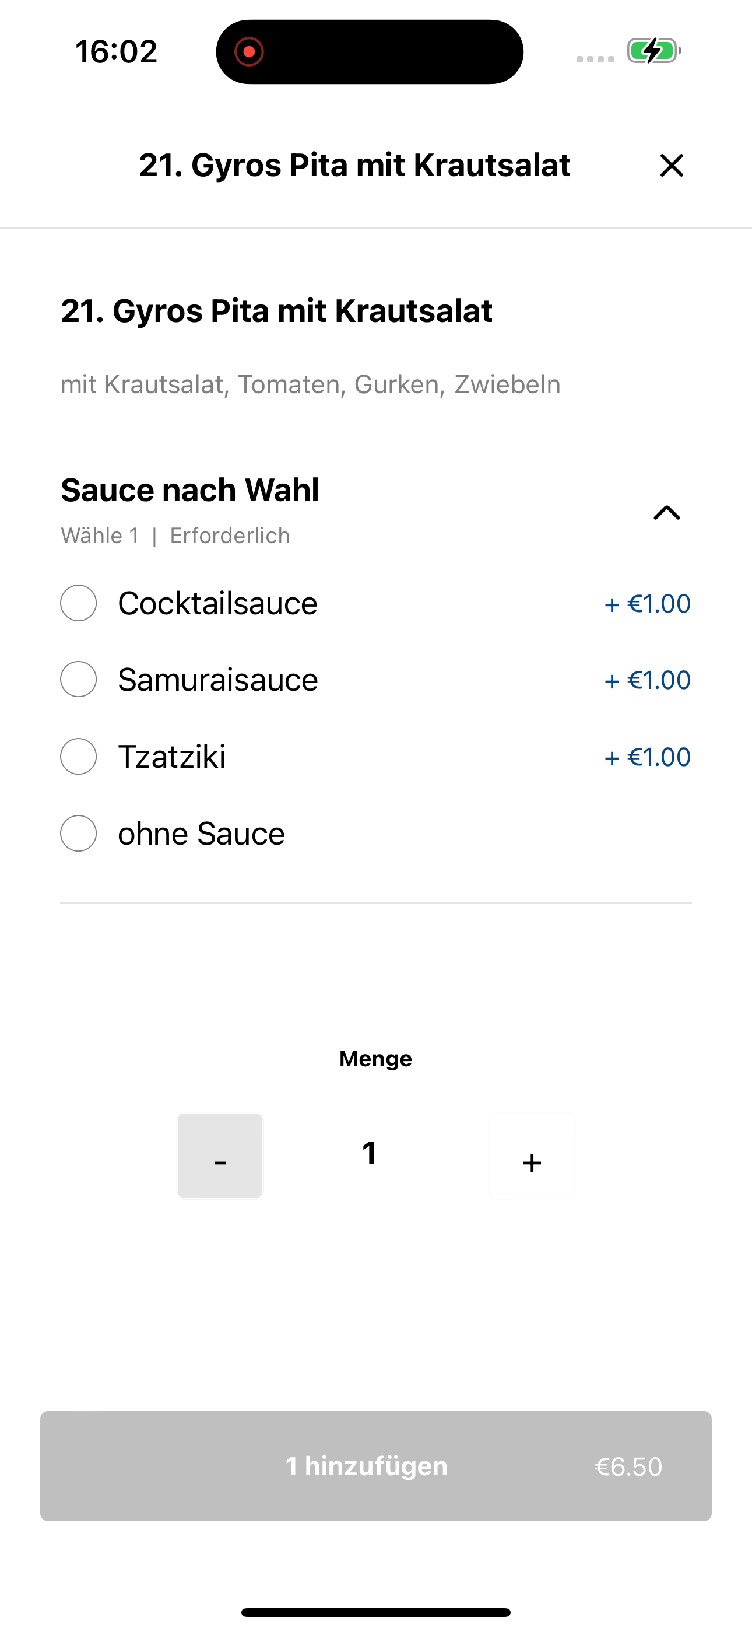The width and height of the screenshot is (752, 1631).
Task: Tap the 16:02 clock in status bar
Action: click(116, 51)
